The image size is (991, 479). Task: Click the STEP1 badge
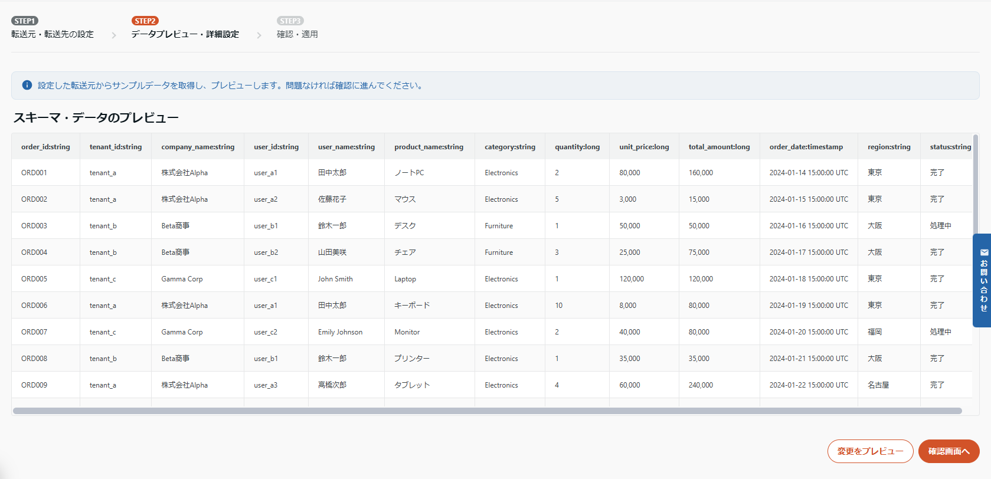(25, 21)
